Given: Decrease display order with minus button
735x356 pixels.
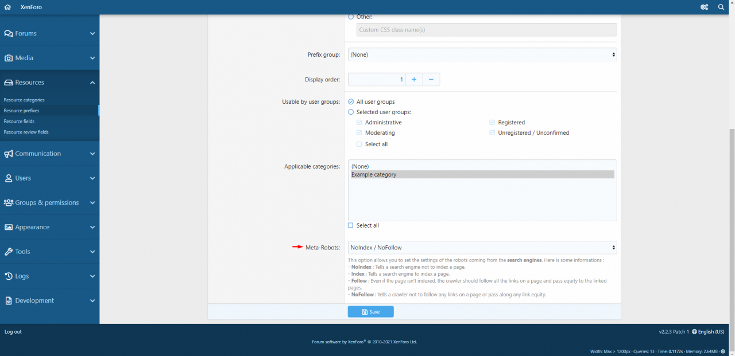Looking at the screenshot, I should coord(431,79).
